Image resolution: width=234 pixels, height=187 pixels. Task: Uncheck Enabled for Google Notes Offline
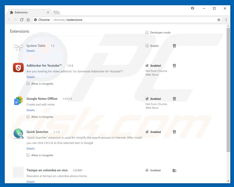coord(147,99)
